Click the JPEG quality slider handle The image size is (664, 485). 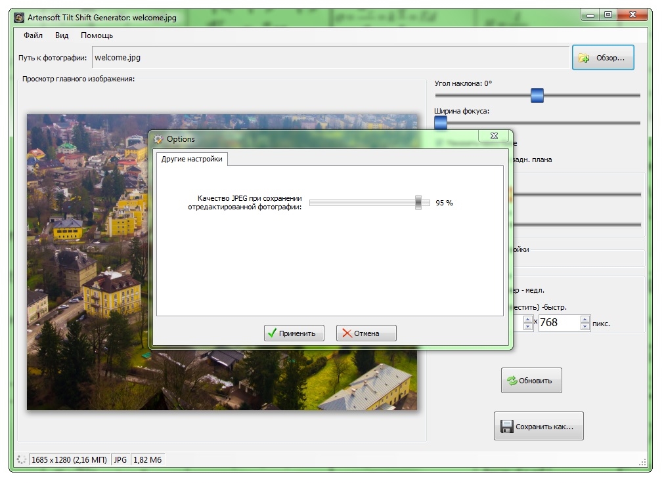point(418,203)
